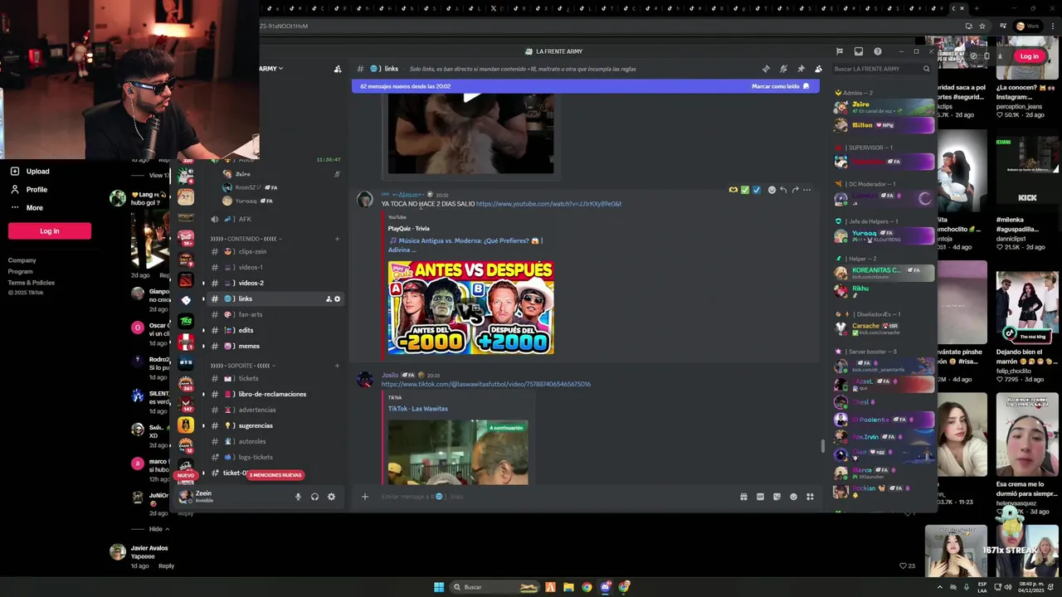The image size is (1062, 597).
Task: Toggle headphone deafen in Discord user panel
Action: tap(314, 497)
